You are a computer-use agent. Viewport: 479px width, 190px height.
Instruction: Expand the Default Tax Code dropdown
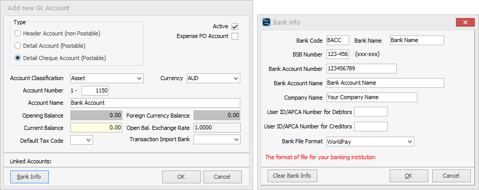pyautogui.click(x=81, y=140)
